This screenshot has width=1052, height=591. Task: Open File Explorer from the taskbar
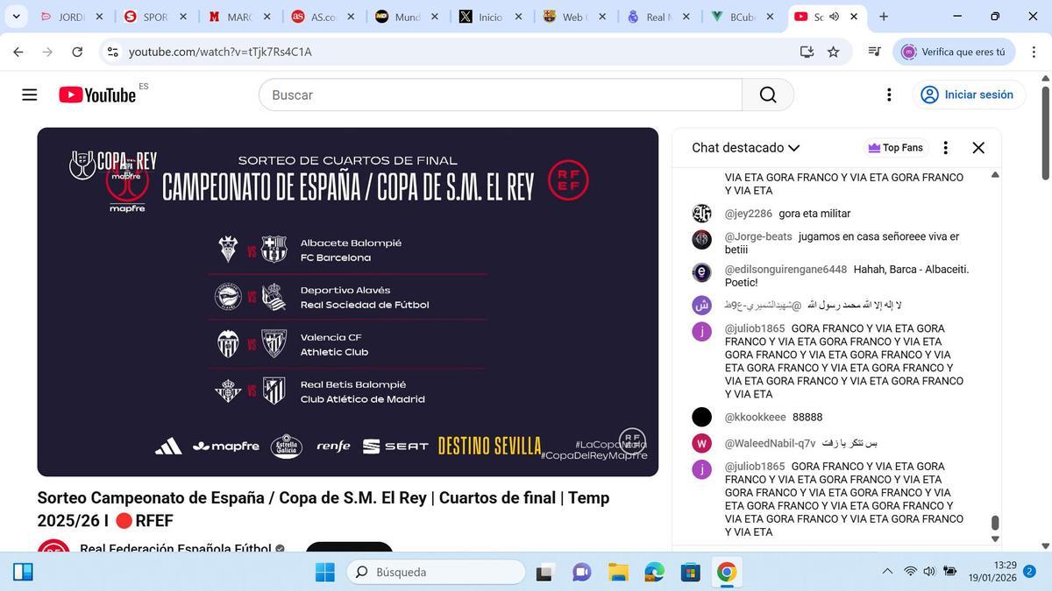click(x=617, y=573)
